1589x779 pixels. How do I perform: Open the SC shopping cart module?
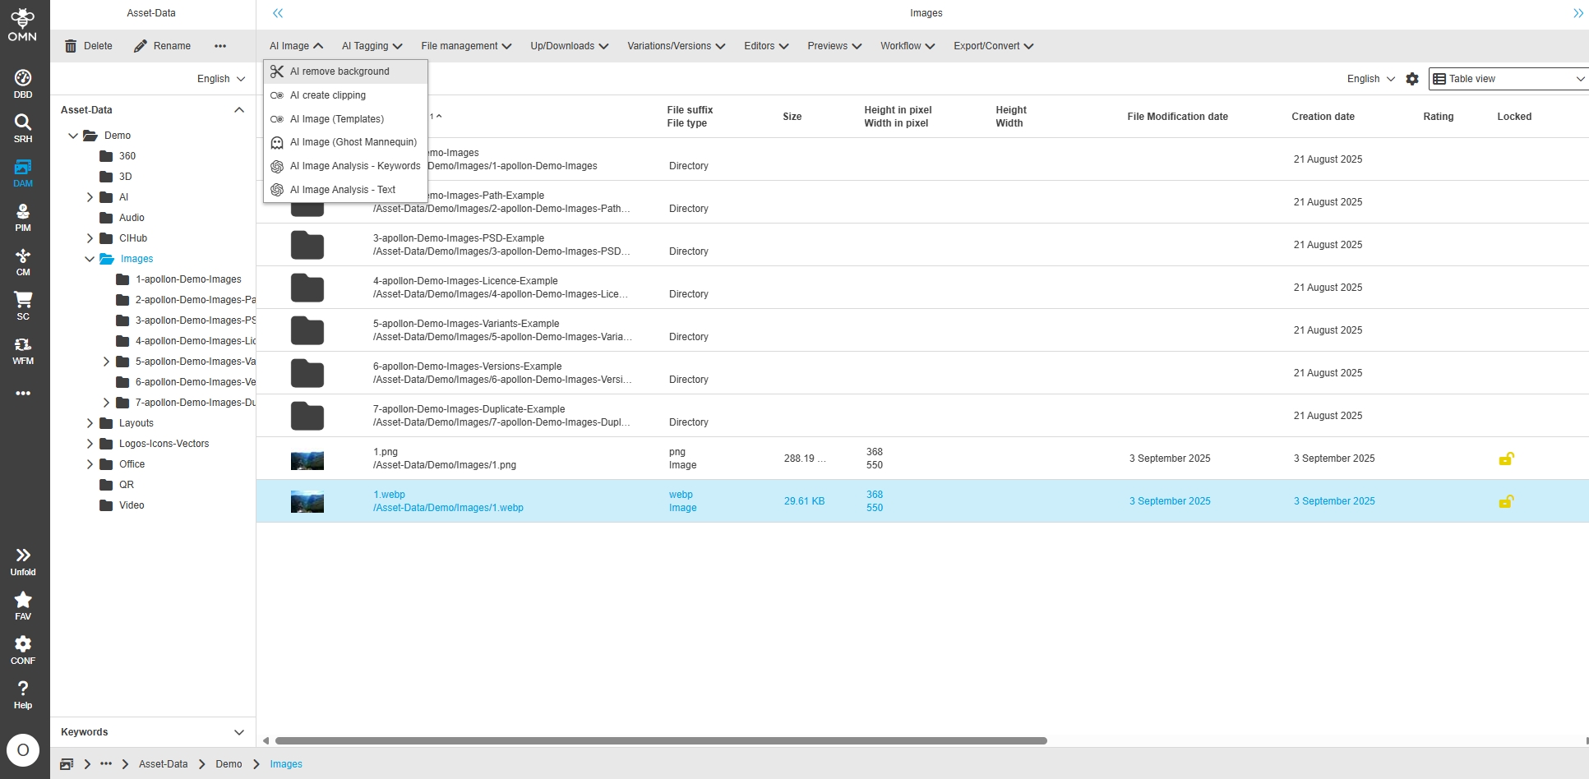pyautogui.click(x=23, y=305)
